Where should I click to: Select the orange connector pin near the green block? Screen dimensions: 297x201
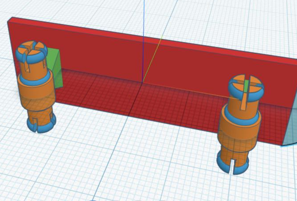(x=36, y=87)
